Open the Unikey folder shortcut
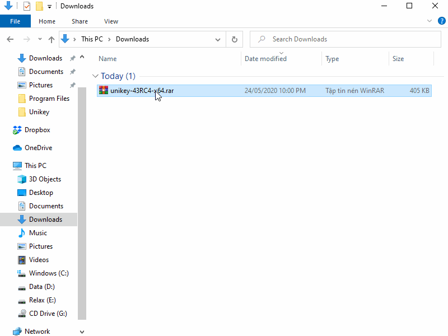 (39, 111)
